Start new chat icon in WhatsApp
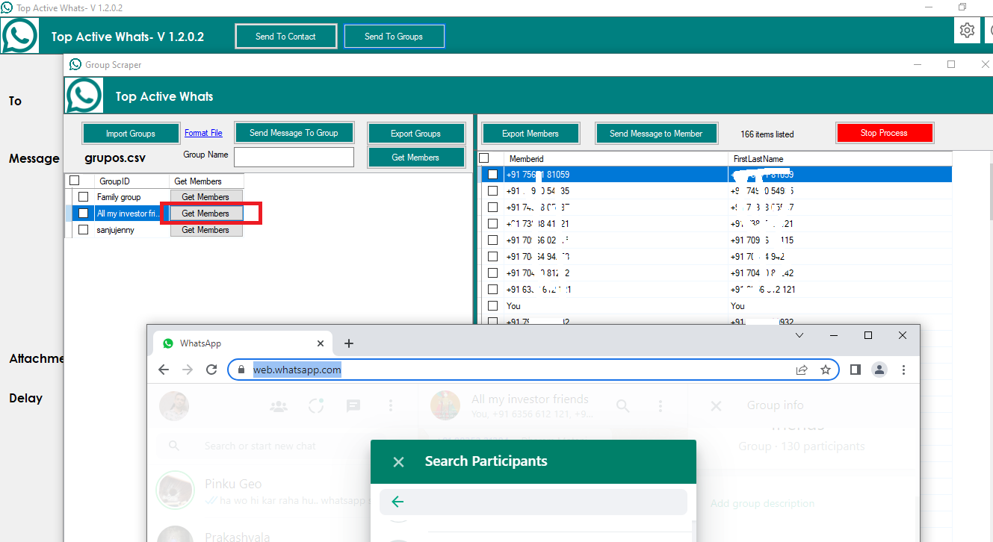This screenshot has width=993, height=542. pyautogui.click(x=353, y=406)
